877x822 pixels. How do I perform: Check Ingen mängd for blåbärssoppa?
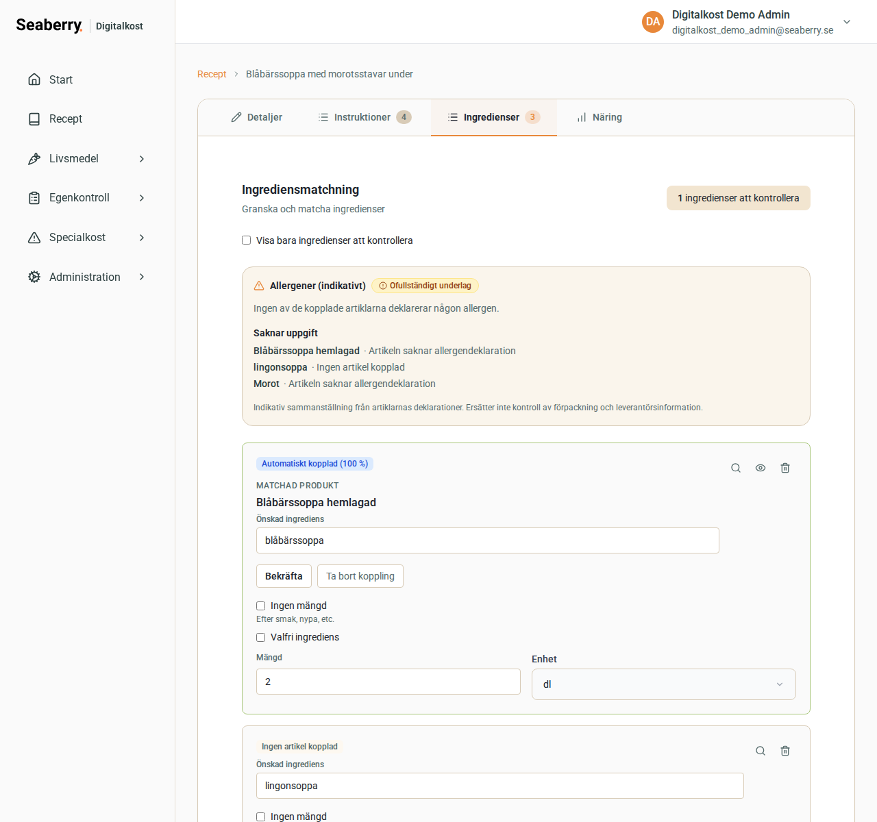click(x=261, y=606)
